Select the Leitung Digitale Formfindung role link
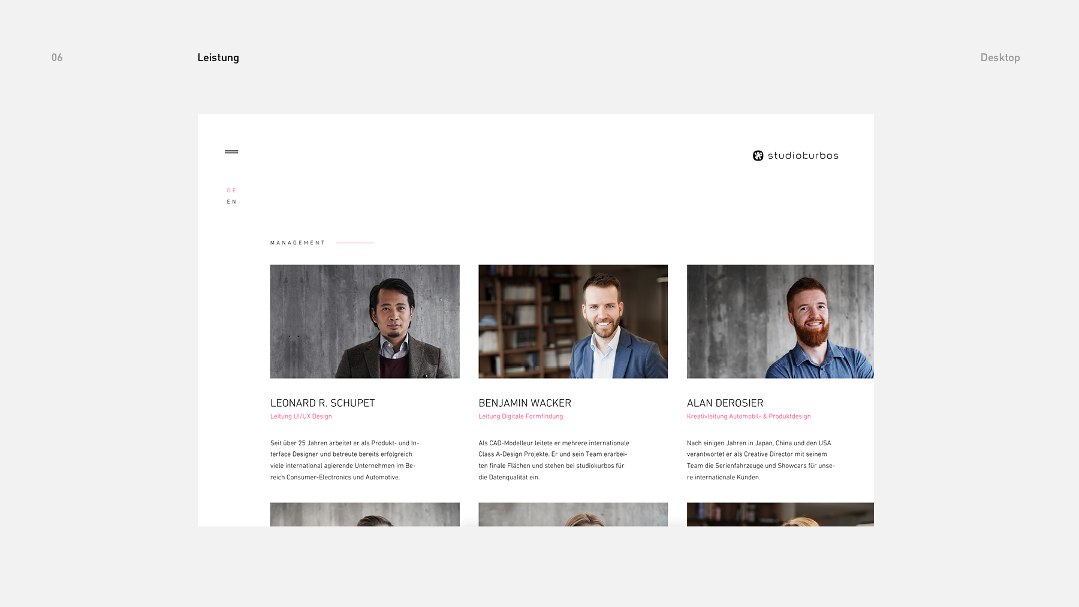This screenshot has height=607, width=1079. coord(521,416)
